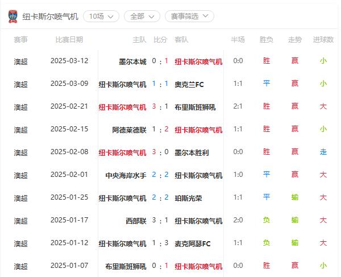
Task: Open home team 布里斯班狮吼 on 2025-01-07
Action: tap(126, 267)
